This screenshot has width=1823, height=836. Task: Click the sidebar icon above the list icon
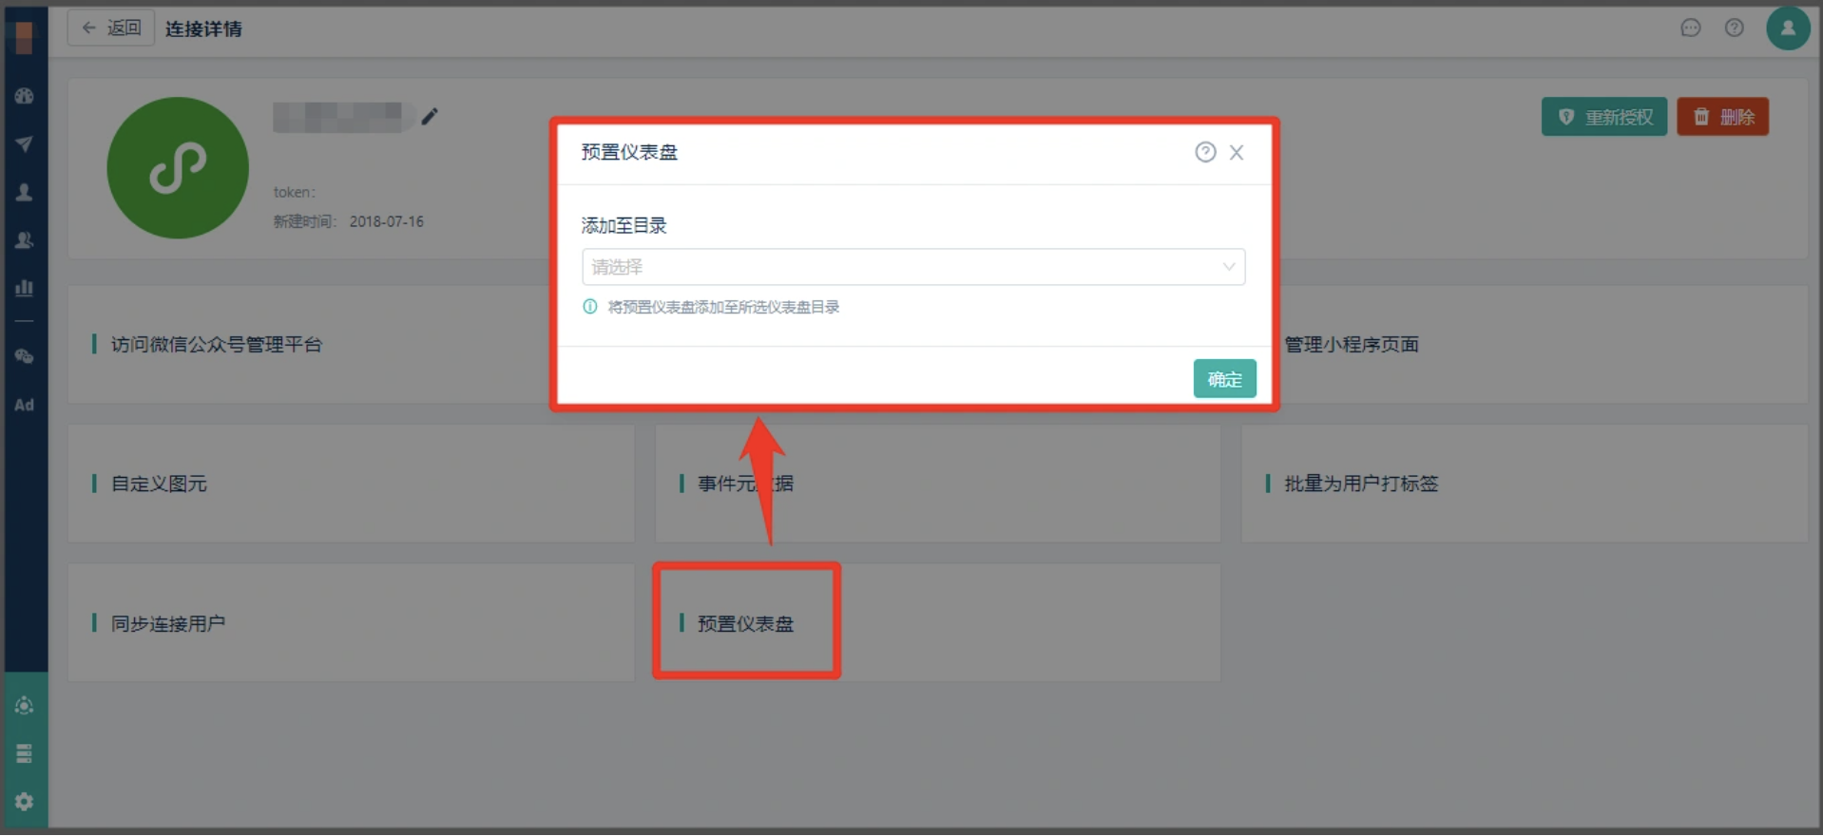pyautogui.click(x=25, y=706)
